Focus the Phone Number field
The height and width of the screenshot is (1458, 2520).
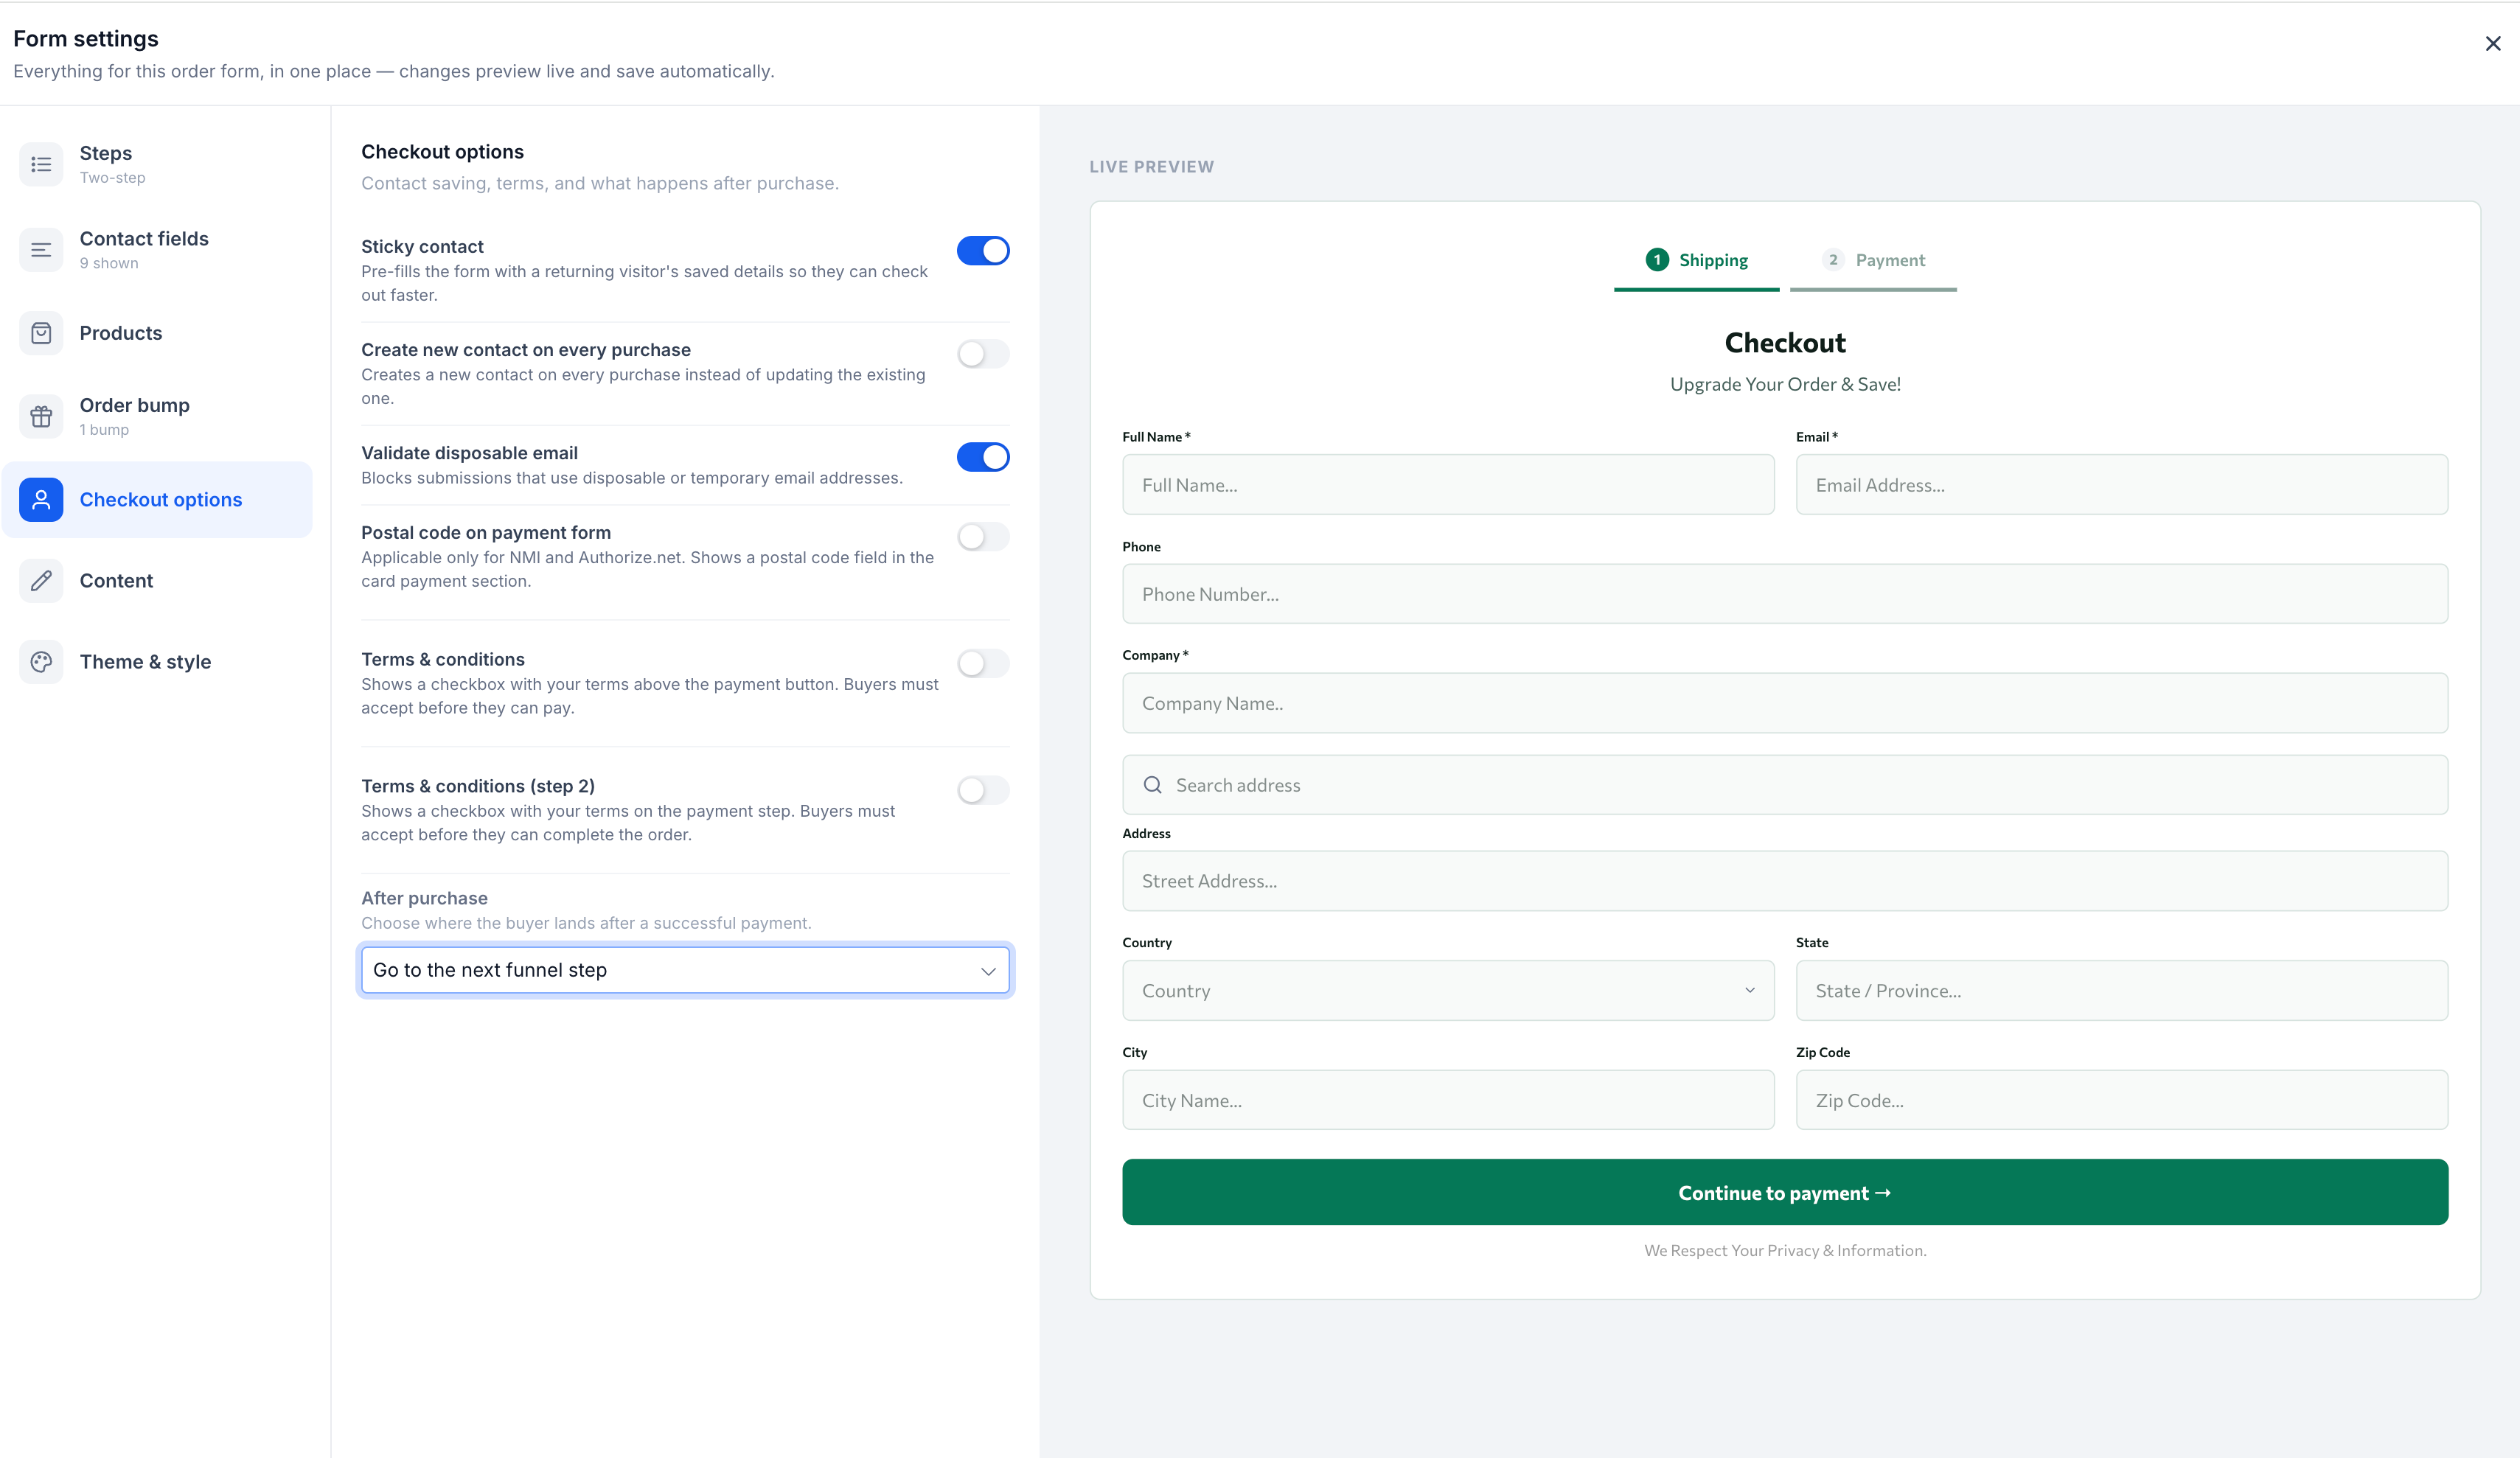(1785, 594)
